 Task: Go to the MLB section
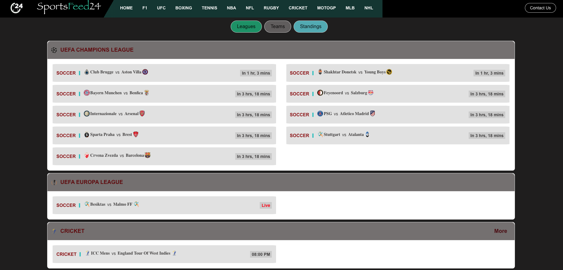(x=350, y=8)
